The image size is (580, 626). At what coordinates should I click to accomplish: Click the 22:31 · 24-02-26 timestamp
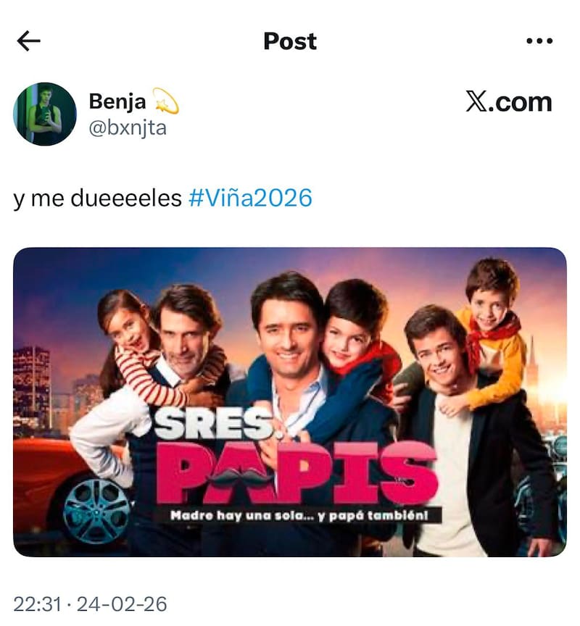(x=91, y=604)
